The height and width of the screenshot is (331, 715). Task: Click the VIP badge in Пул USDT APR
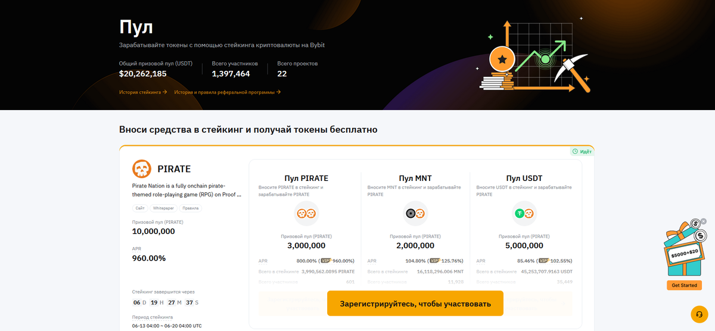(x=544, y=261)
